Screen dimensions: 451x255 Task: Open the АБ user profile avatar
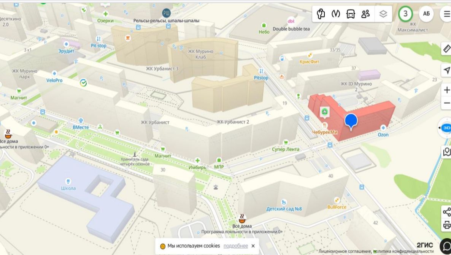click(x=426, y=14)
